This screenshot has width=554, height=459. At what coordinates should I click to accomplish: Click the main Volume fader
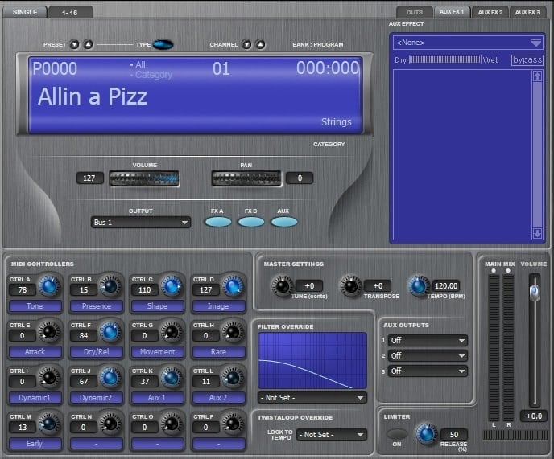pos(532,293)
